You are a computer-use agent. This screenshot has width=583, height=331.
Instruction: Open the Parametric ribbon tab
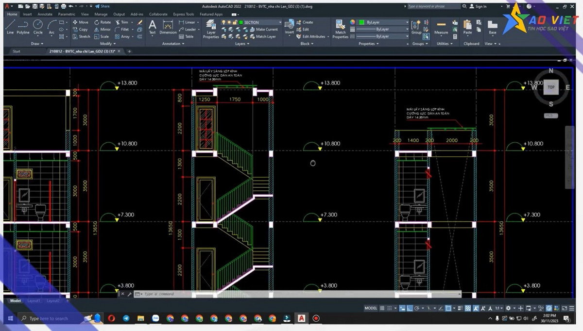click(66, 14)
